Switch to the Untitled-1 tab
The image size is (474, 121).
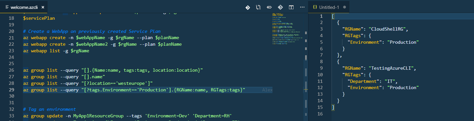point(329,7)
